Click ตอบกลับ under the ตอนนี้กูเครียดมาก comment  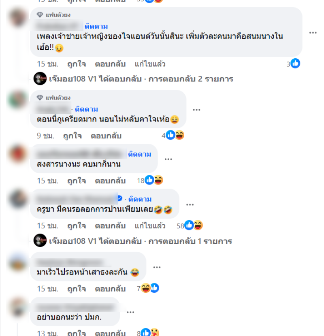tap(106, 136)
